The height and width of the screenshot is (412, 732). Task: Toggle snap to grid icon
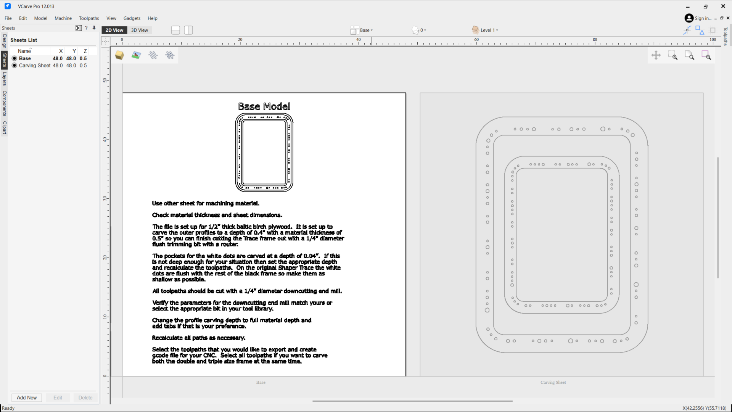(713, 30)
